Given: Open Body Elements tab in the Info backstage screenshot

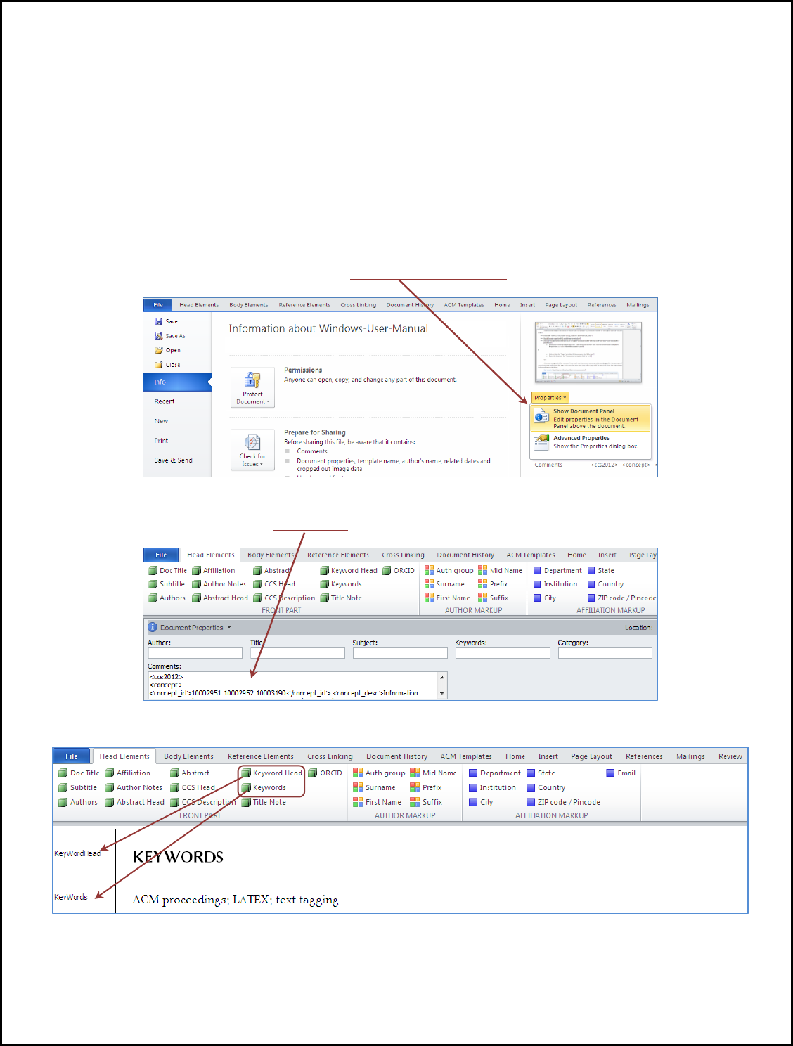Looking at the screenshot, I should [x=249, y=305].
